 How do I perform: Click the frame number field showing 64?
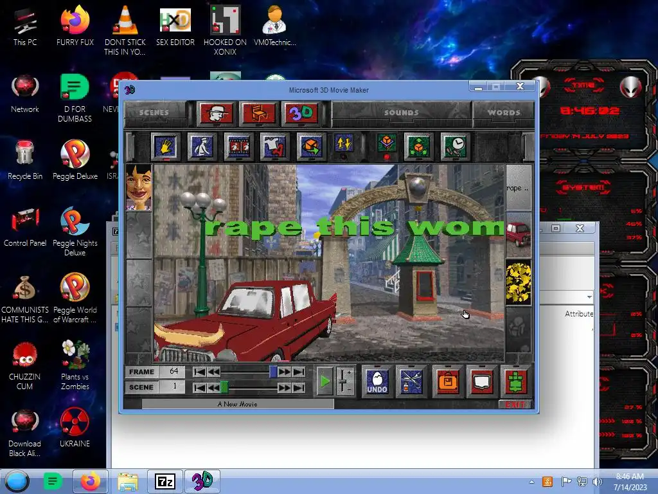(172, 371)
